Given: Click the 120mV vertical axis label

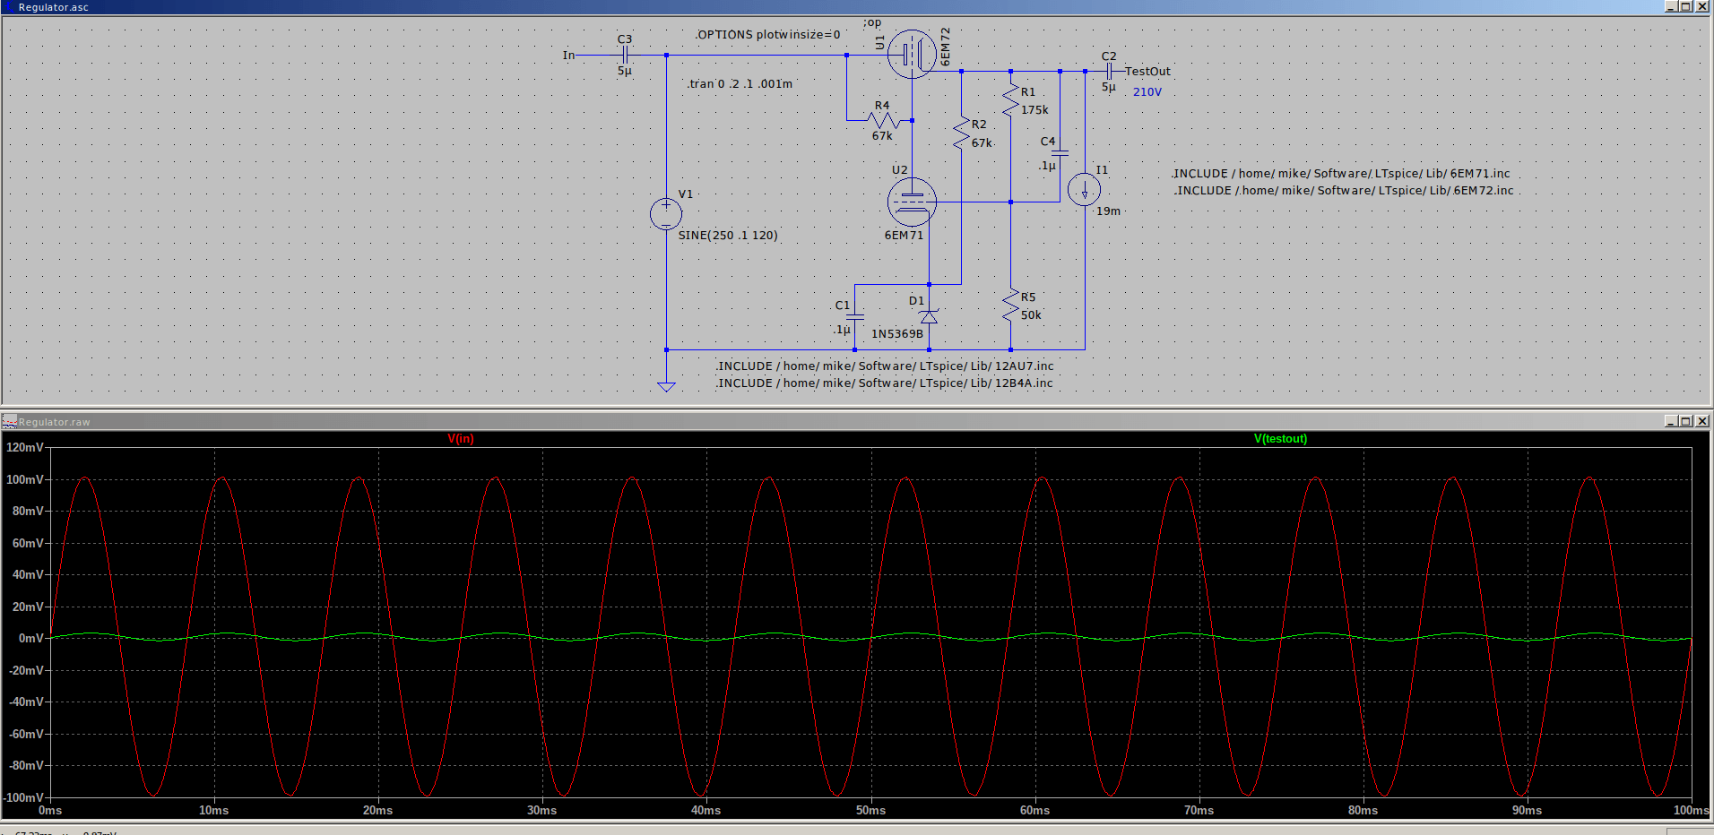Looking at the screenshot, I should click(x=24, y=447).
